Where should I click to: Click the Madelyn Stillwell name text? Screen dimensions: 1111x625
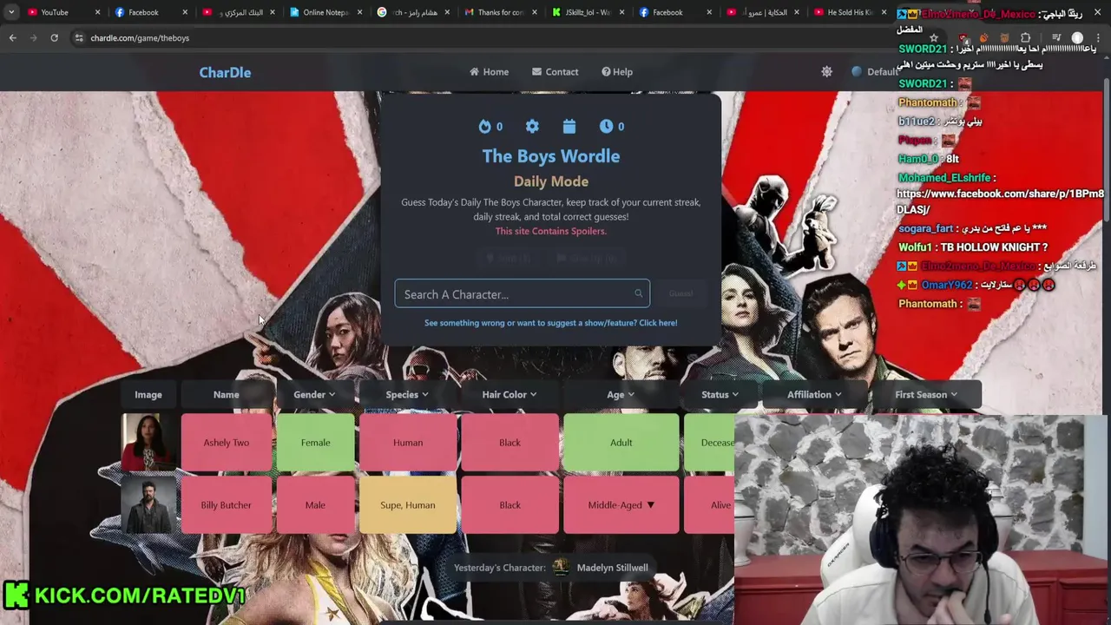point(612,568)
